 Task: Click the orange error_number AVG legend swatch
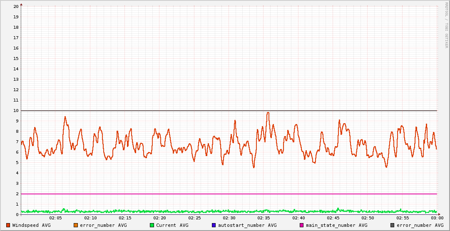coord(75,225)
